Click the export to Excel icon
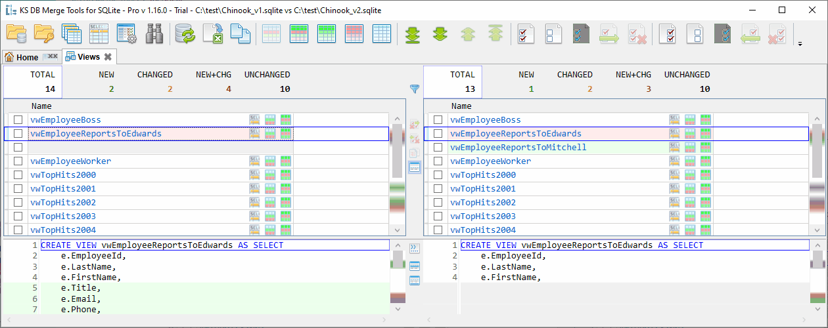Viewport: 828px width, 328px height. [x=214, y=33]
